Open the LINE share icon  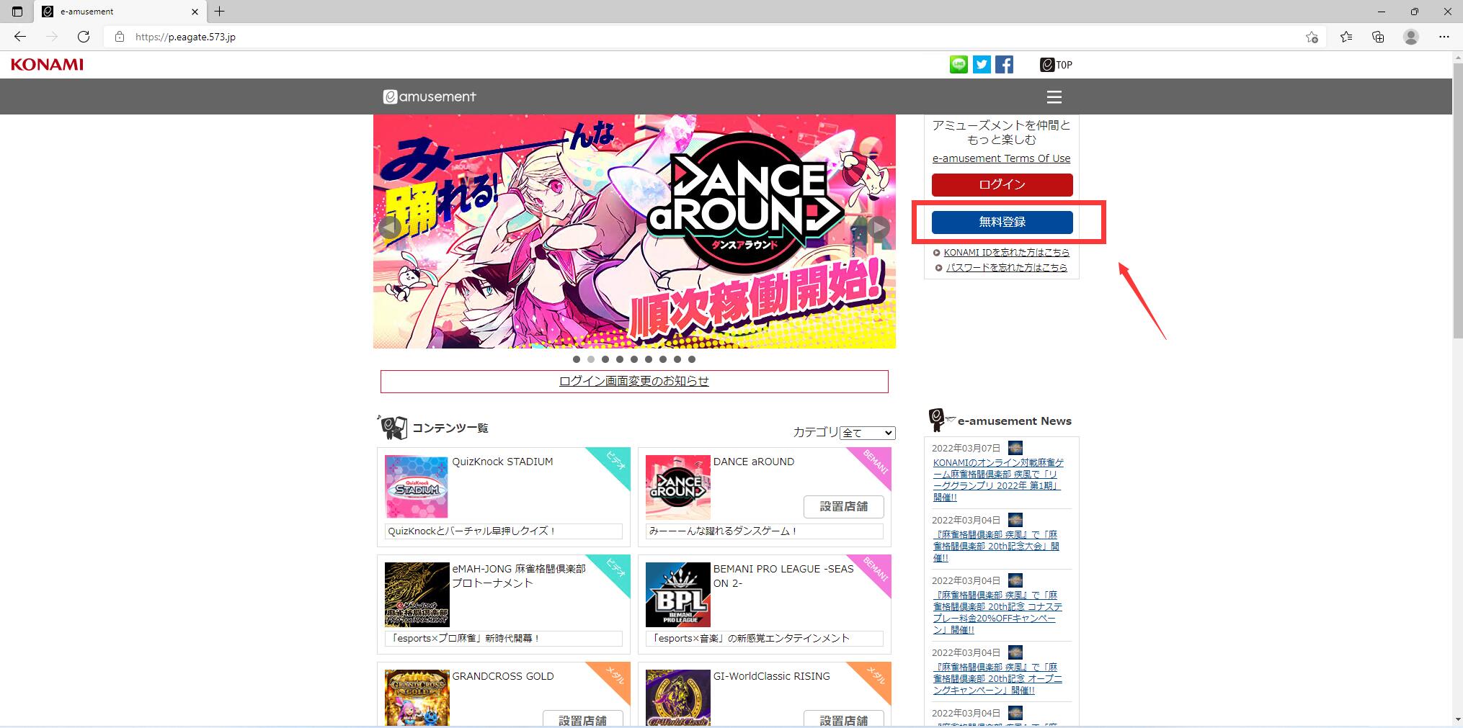(x=959, y=65)
